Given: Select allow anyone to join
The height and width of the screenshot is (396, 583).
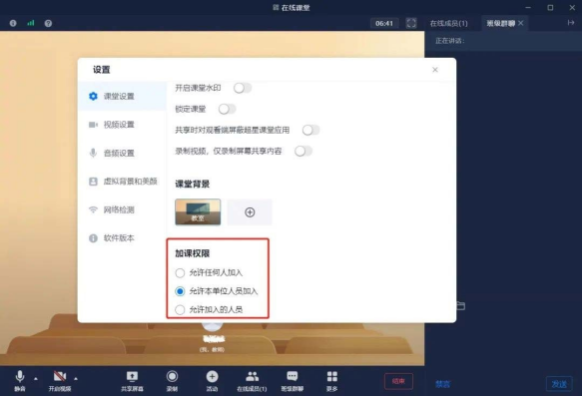Looking at the screenshot, I should tap(180, 273).
